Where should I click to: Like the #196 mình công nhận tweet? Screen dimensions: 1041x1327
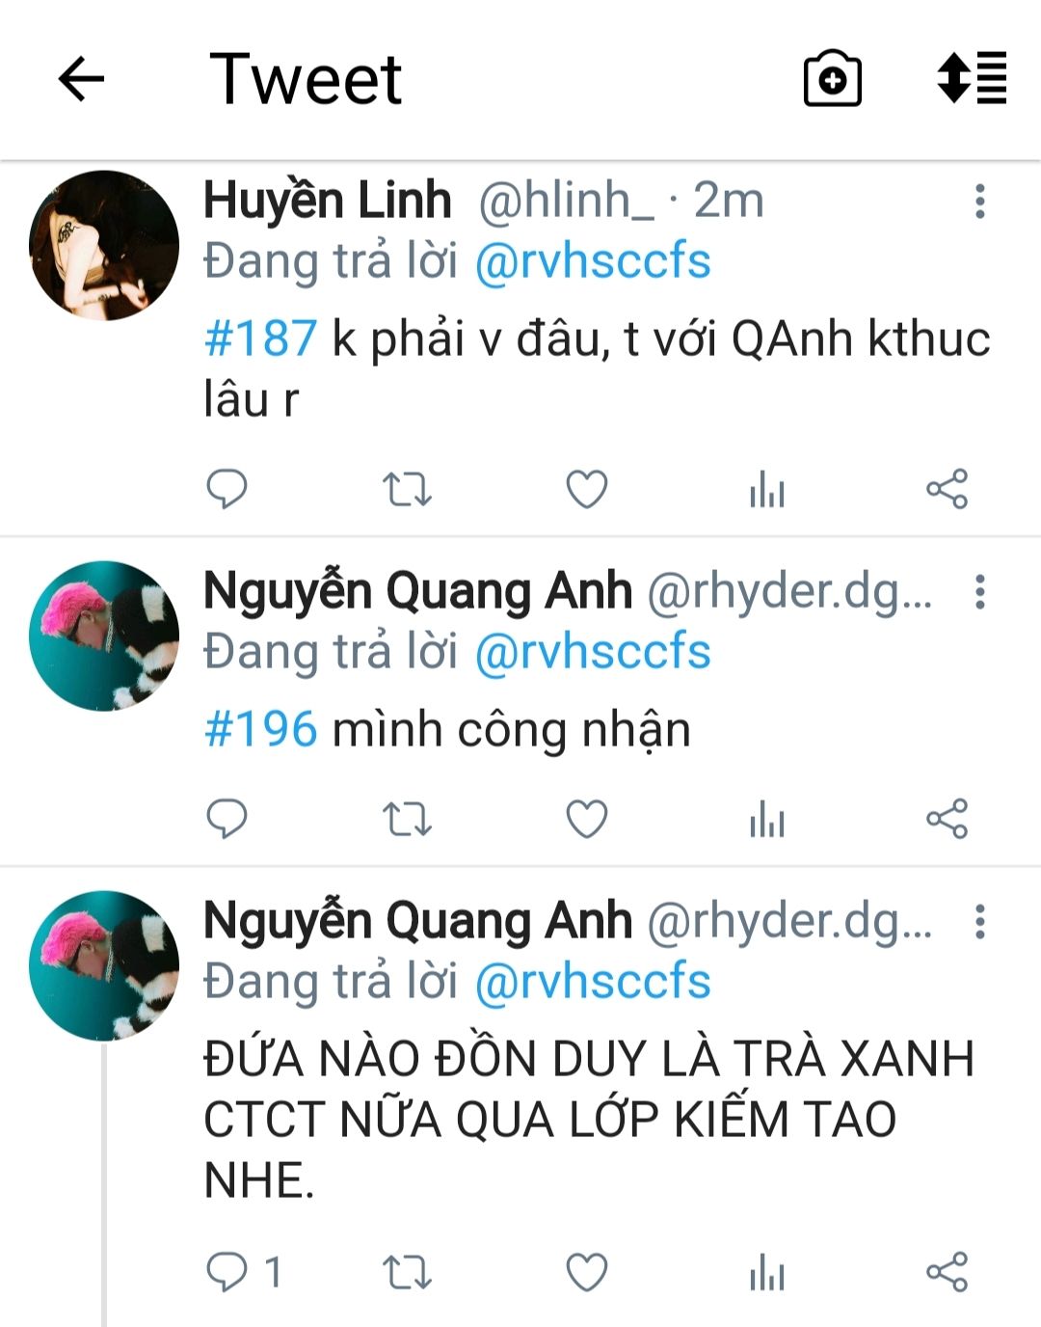(x=586, y=819)
